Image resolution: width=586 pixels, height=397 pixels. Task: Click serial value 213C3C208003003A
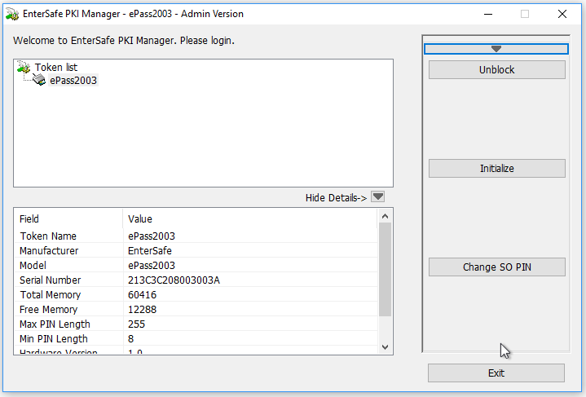(174, 280)
